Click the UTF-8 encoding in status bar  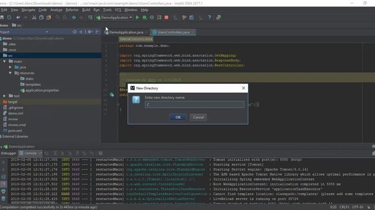coord(357,207)
